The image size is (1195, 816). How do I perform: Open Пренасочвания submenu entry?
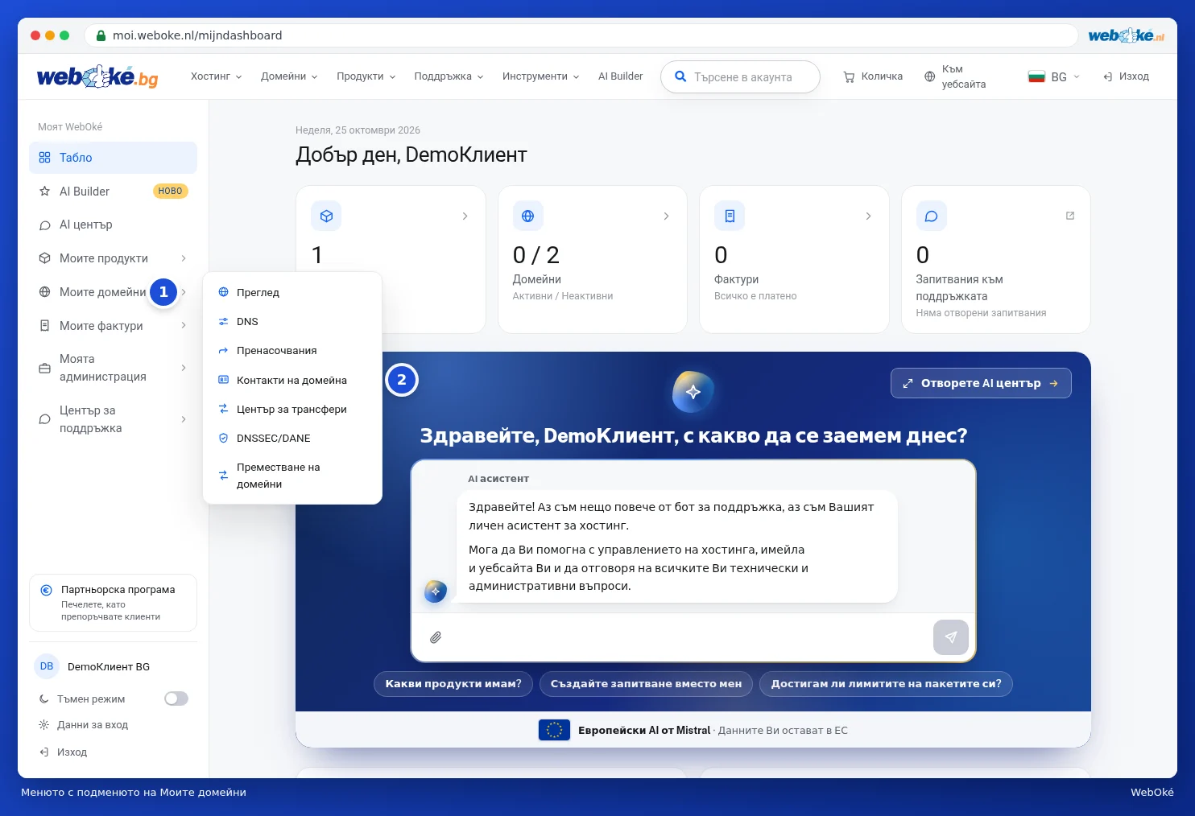[x=292, y=351]
